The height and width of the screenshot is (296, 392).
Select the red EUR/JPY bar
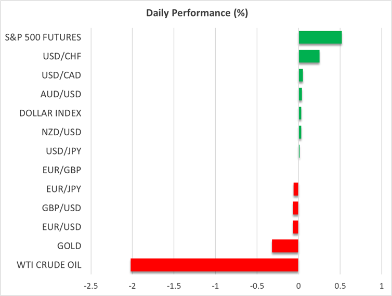click(x=296, y=189)
